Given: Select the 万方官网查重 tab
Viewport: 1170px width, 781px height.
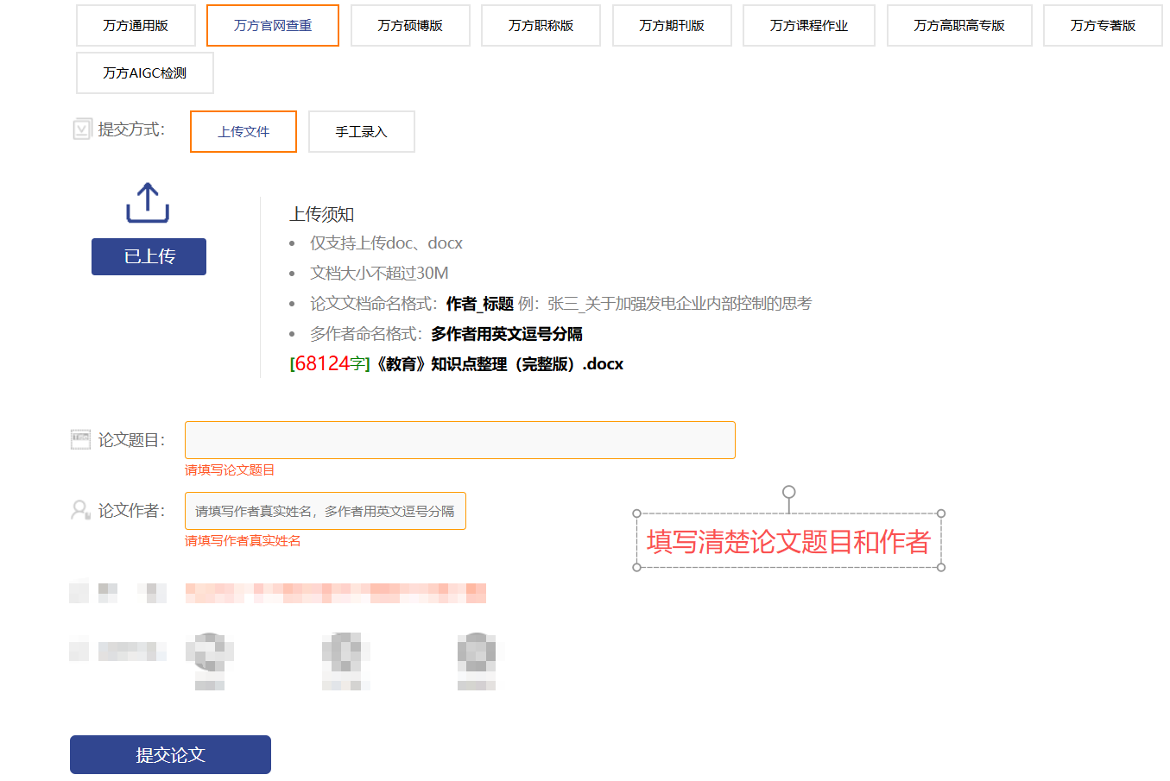Looking at the screenshot, I should pyautogui.click(x=272, y=25).
